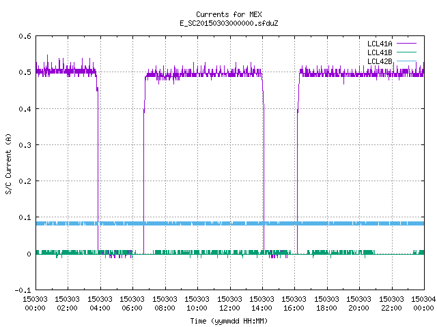Click the 0.2 y-axis tick label

pos(25,181)
